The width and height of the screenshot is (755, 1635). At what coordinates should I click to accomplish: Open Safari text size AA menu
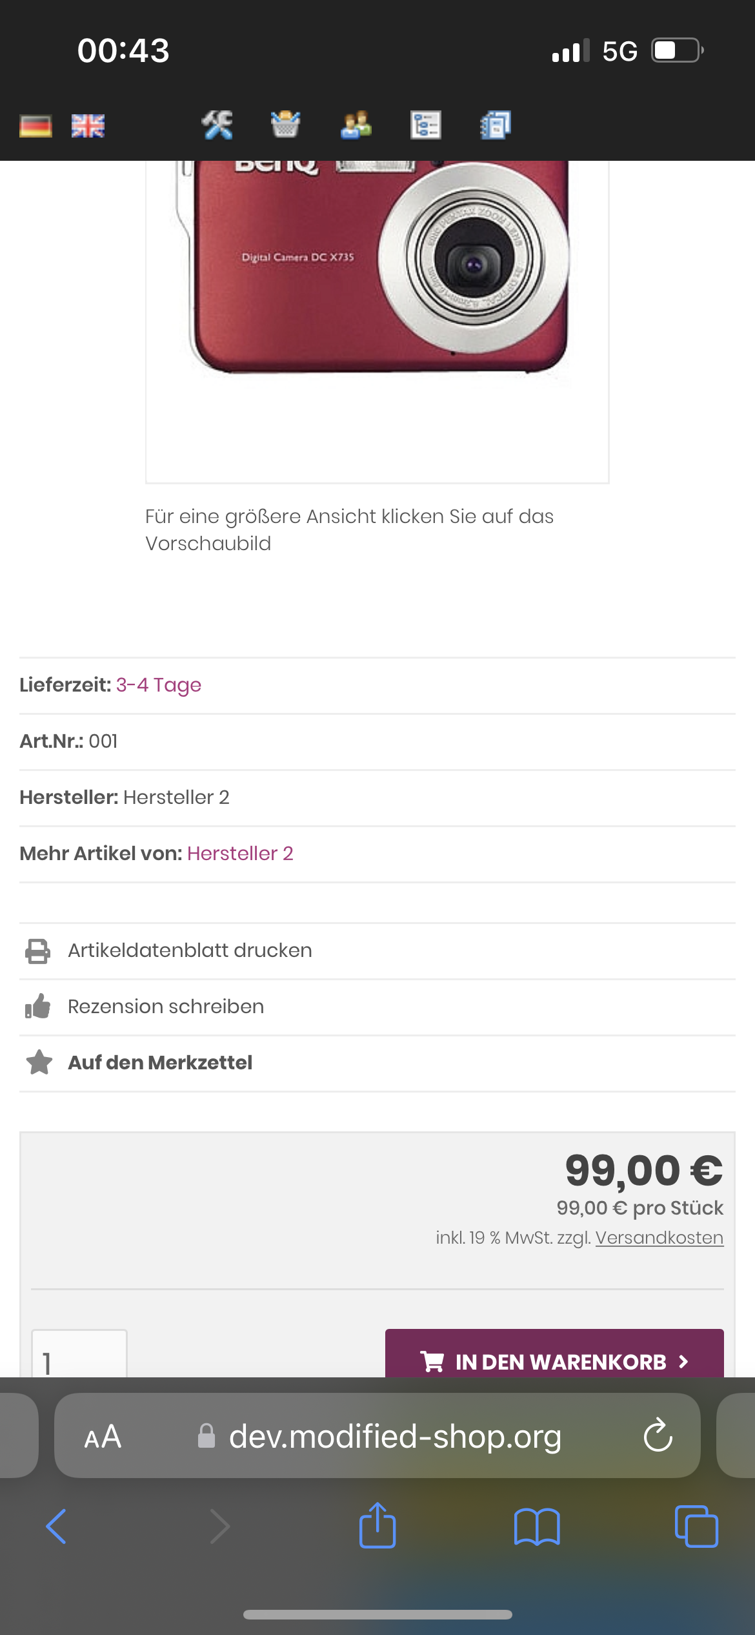click(103, 1437)
